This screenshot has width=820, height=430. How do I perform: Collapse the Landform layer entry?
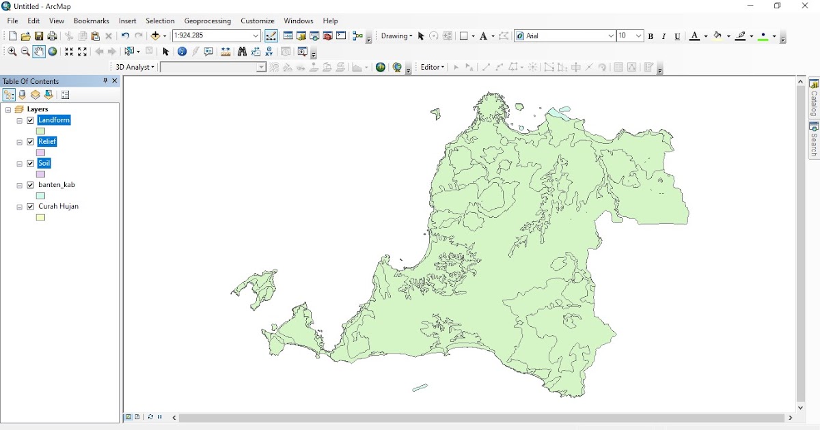pos(19,119)
